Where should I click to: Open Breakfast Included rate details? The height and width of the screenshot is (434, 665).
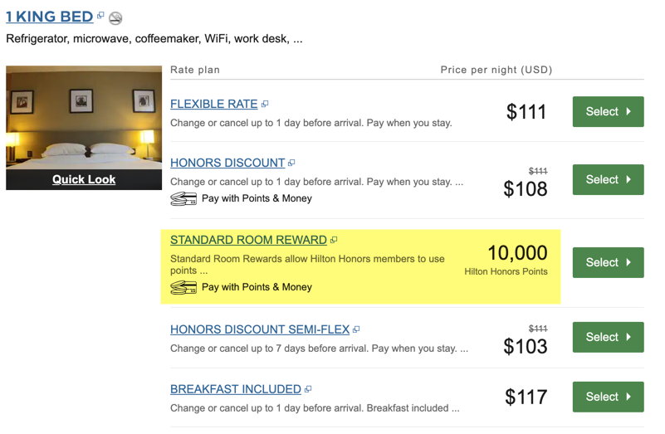coord(236,389)
